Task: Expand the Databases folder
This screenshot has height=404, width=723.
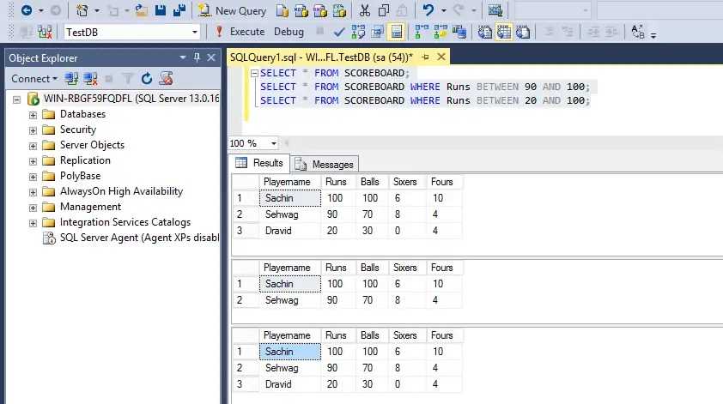Action: click(x=33, y=115)
